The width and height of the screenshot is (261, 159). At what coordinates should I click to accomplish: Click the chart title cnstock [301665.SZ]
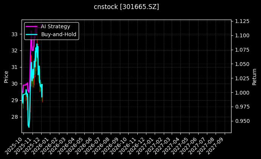click(126, 7)
